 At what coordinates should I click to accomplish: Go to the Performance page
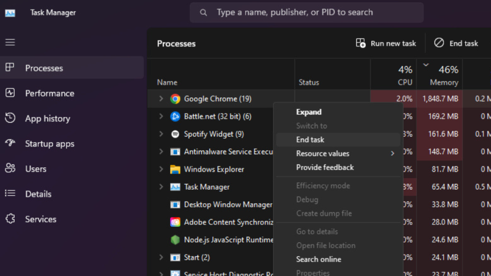tap(72, 93)
